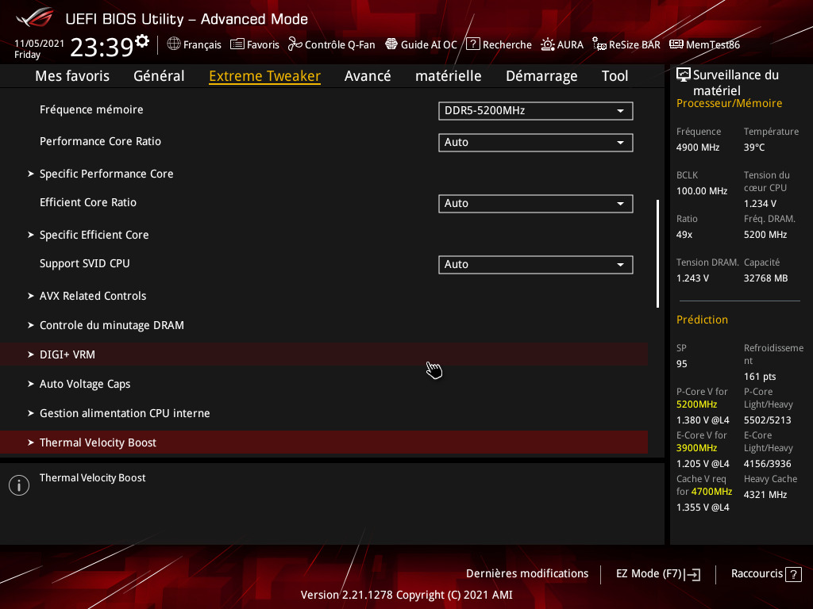Click the ROG logo
The image size is (813, 609).
pos(35,17)
